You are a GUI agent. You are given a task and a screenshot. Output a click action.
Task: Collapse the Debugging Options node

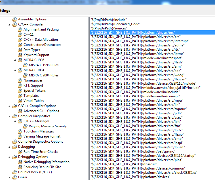pyautogui.click(x=9, y=157)
